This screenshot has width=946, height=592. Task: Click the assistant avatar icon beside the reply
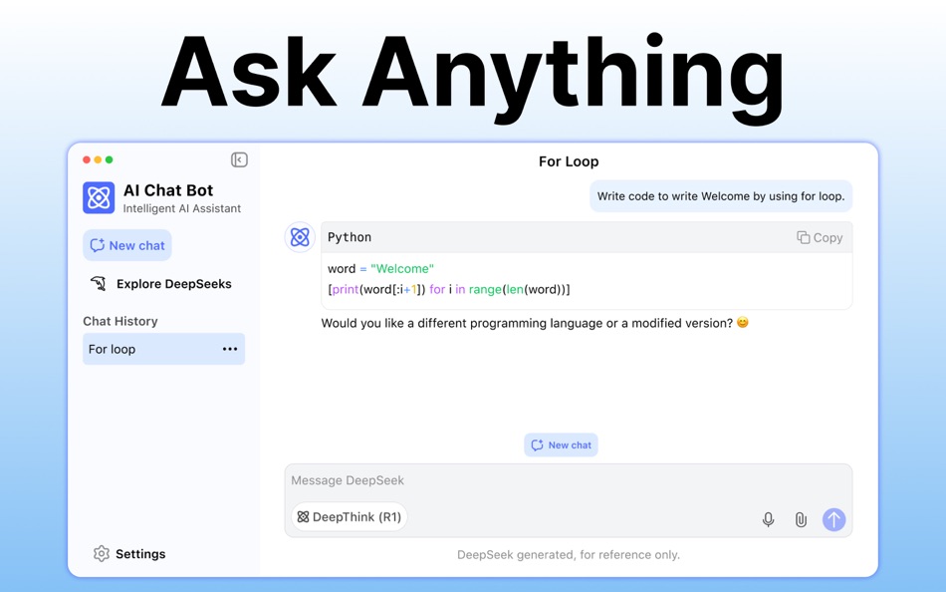pyautogui.click(x=300, y=237)
